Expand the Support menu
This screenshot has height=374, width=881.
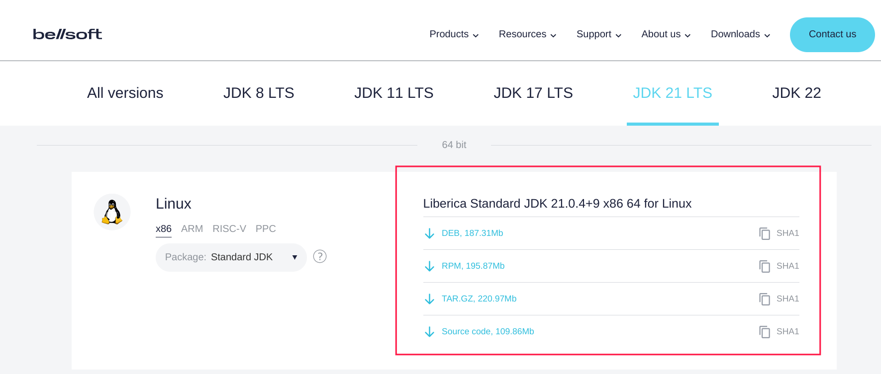tap(599, 34)
